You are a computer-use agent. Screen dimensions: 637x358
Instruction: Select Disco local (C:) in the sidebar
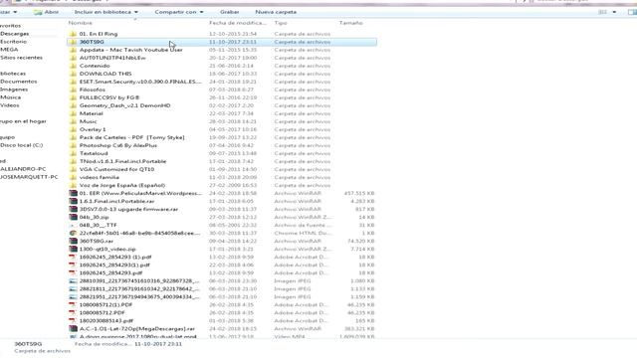[x=22, y=145]
